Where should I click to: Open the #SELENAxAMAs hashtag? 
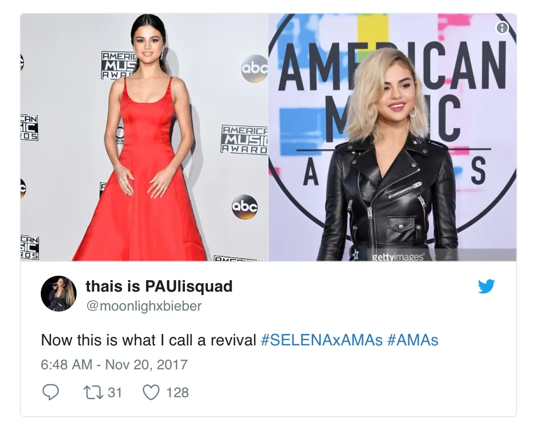tap(322, 340)
